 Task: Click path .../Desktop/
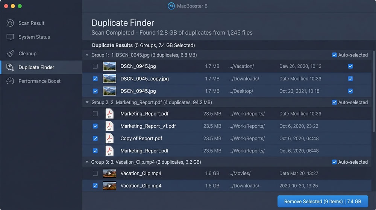pyautogui.click(x=241, y=91)
